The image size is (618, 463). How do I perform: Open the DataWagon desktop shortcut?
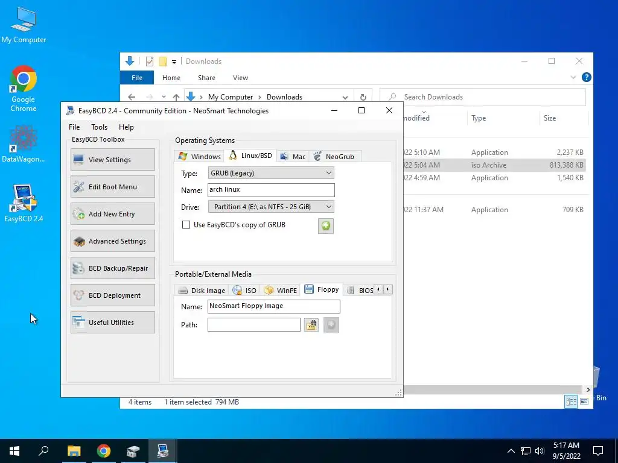24,143
